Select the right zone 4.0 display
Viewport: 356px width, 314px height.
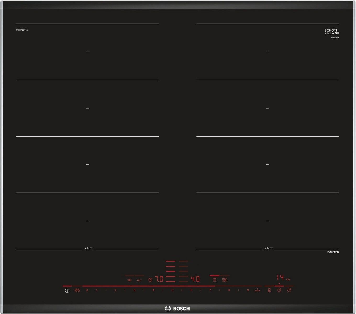[195, 279]
